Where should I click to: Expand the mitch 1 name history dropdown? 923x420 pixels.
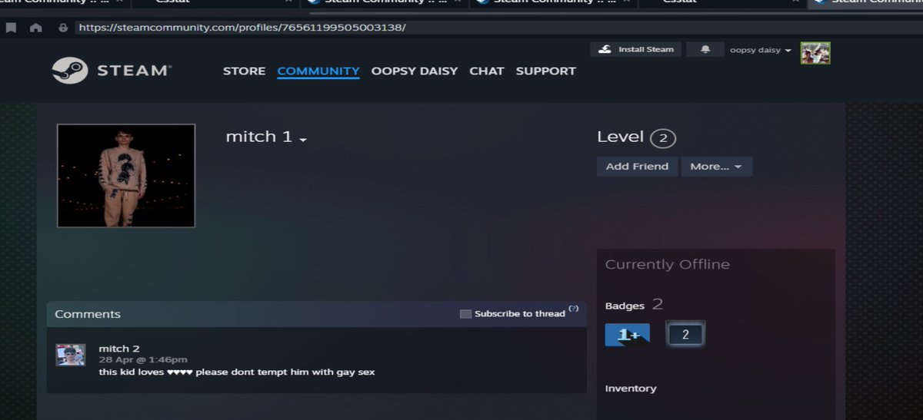303,139
